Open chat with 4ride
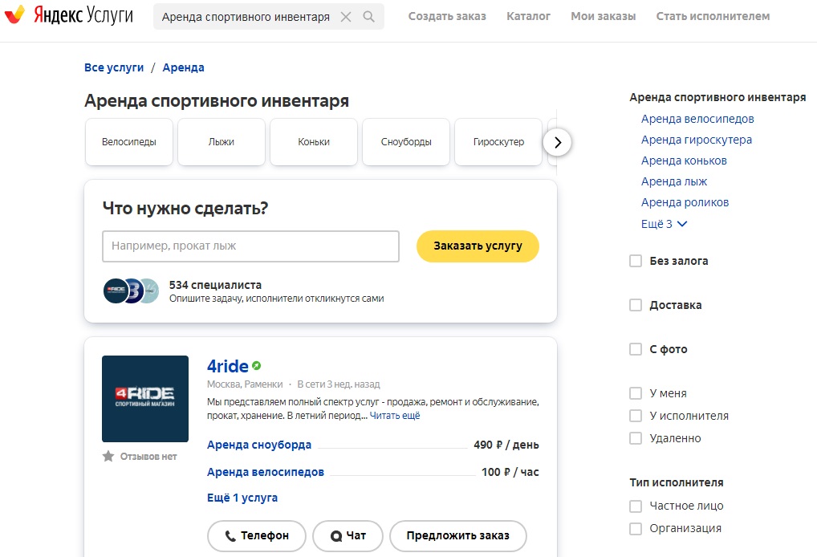Screen dimensions: 817x557 pos(348,535)
